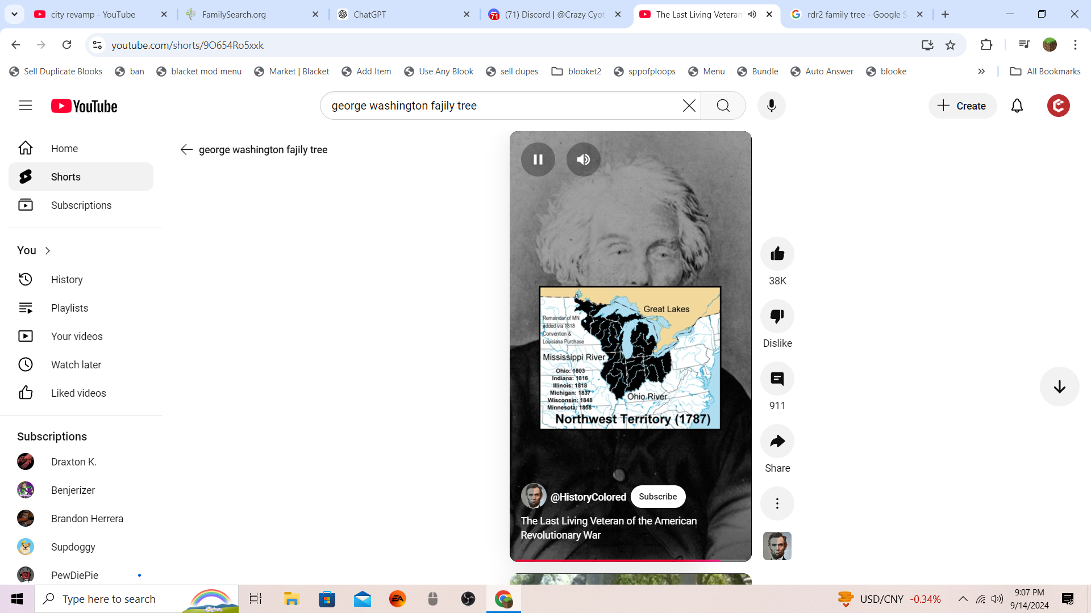This screenshot has width=1091, height=613.
Task: Go to next Short with down arrow
Action: (1059, 387)
